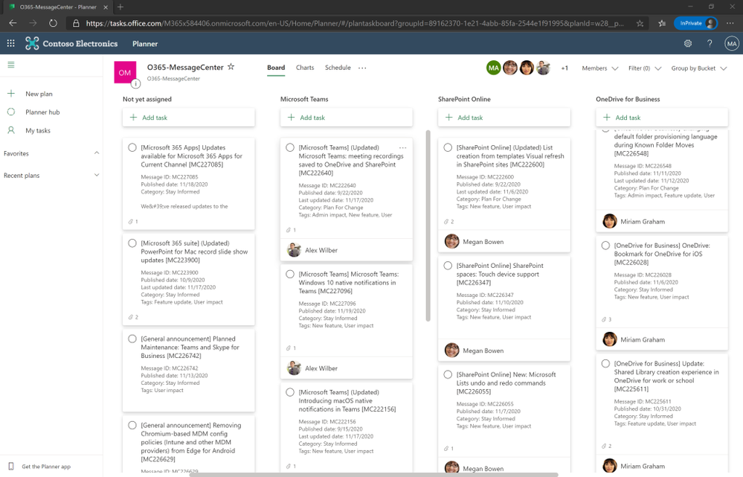Open the settings gear icon
This screenshot has height=477, width=743.
tap(687, 44)
